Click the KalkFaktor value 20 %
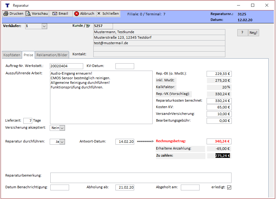276x199 pixels. coord(219,87)
